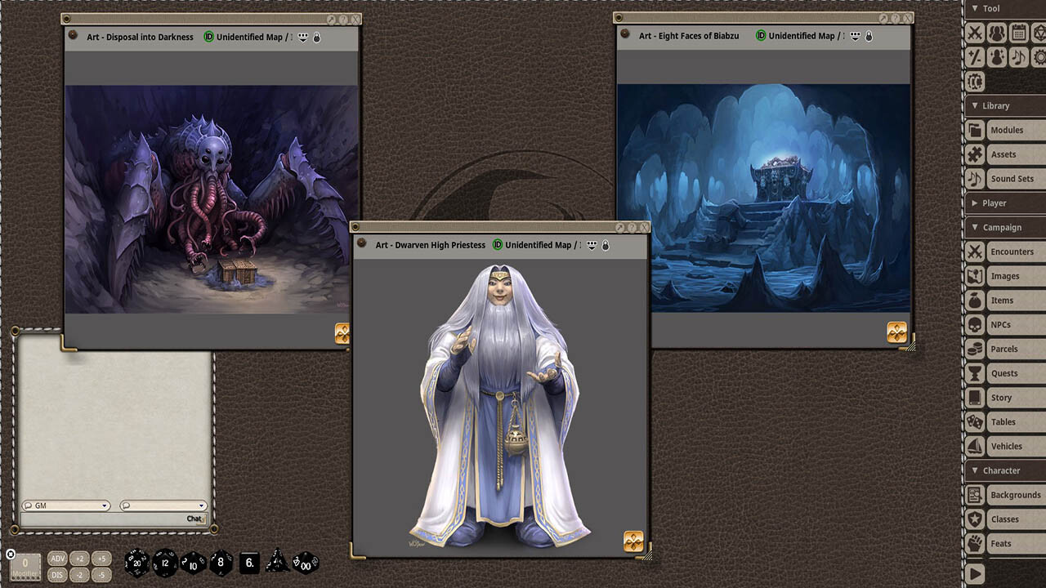1046x588 pixels.
Task: Open the Effects tool icon
Action: tap(998, 57)
